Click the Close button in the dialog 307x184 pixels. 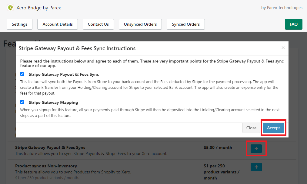tap(252, 128)
